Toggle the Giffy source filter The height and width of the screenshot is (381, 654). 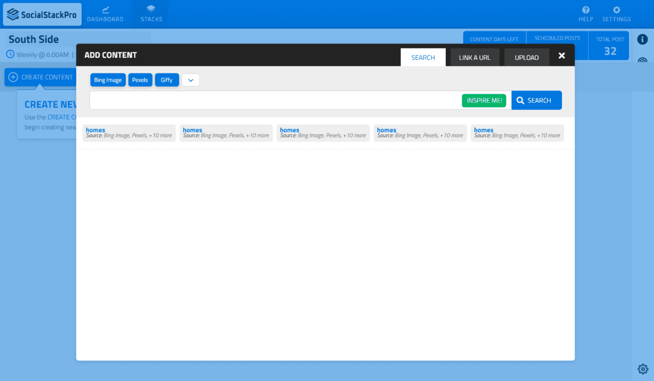click(167, 80)
